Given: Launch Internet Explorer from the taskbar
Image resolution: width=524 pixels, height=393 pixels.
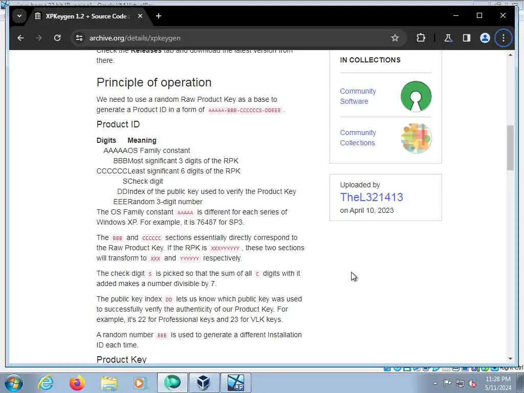Looking at the screenshot, I should pos(46,383).
